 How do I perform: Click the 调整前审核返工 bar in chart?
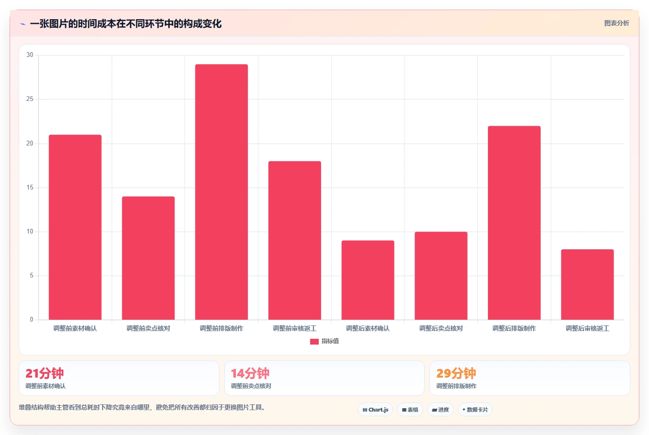295,240
